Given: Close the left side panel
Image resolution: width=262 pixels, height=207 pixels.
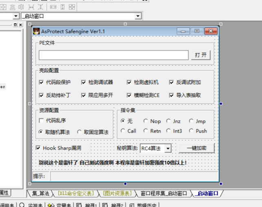Looking at the screenshot, I should click(x=21, y=25).
